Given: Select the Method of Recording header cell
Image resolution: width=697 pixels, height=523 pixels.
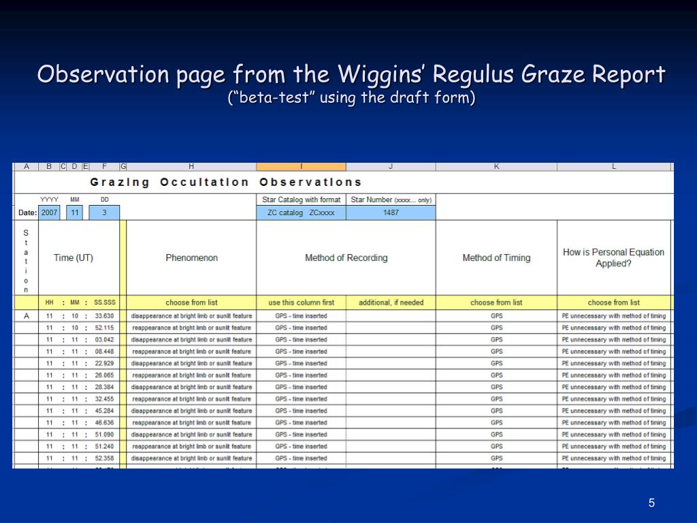Looking at the screenshot, I should (346, 258).
